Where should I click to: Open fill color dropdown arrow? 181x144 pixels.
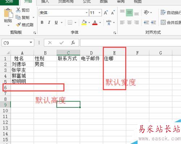89,22
